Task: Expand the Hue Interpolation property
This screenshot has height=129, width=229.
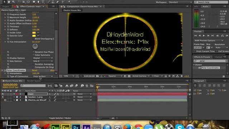Action: (5, 42)
